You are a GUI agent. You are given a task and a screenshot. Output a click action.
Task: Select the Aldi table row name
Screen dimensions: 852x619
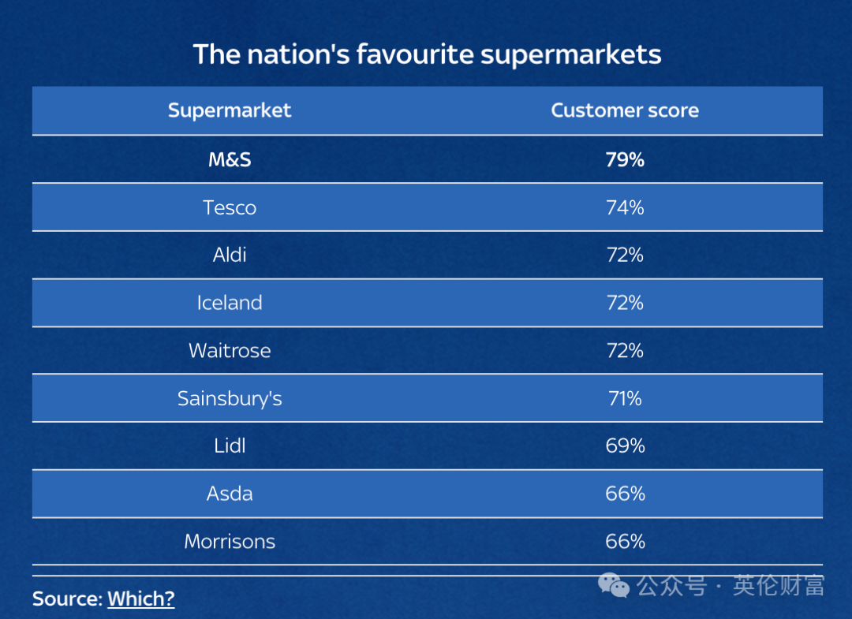tap(230, 255)
